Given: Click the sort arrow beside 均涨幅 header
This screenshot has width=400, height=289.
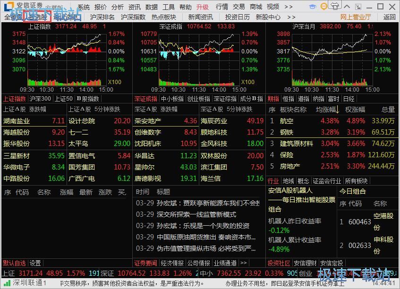Looking at the screenshot, I should 338,110.
